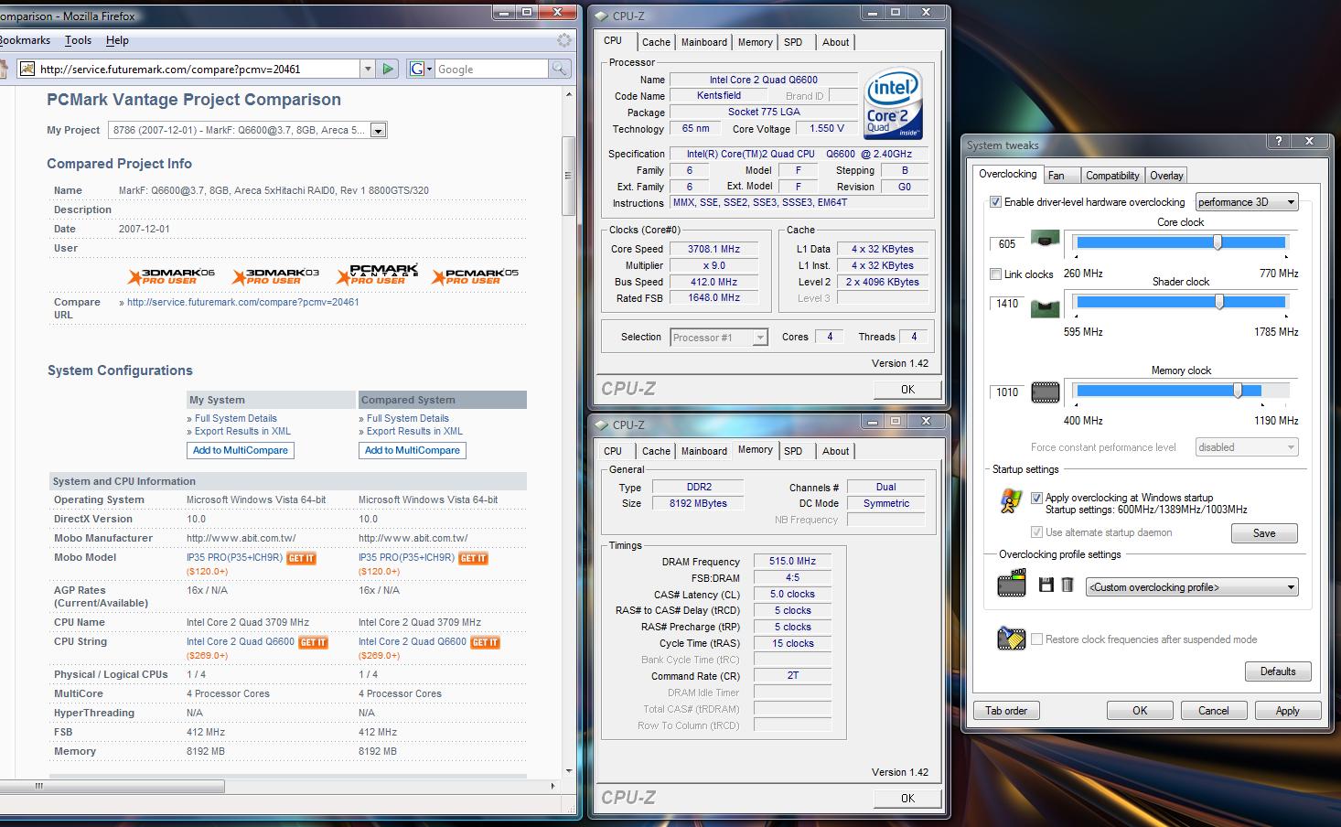This screenshot has height=827, width=1341.
Task: Click the memory clock chip icon
Action: pyautogui.click(x=1046, y=392)
